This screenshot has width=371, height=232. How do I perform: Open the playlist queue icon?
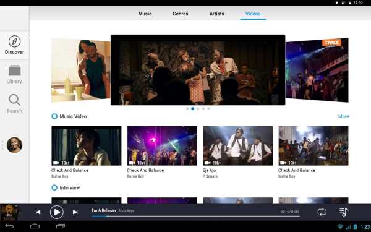[x=344, y=212]
